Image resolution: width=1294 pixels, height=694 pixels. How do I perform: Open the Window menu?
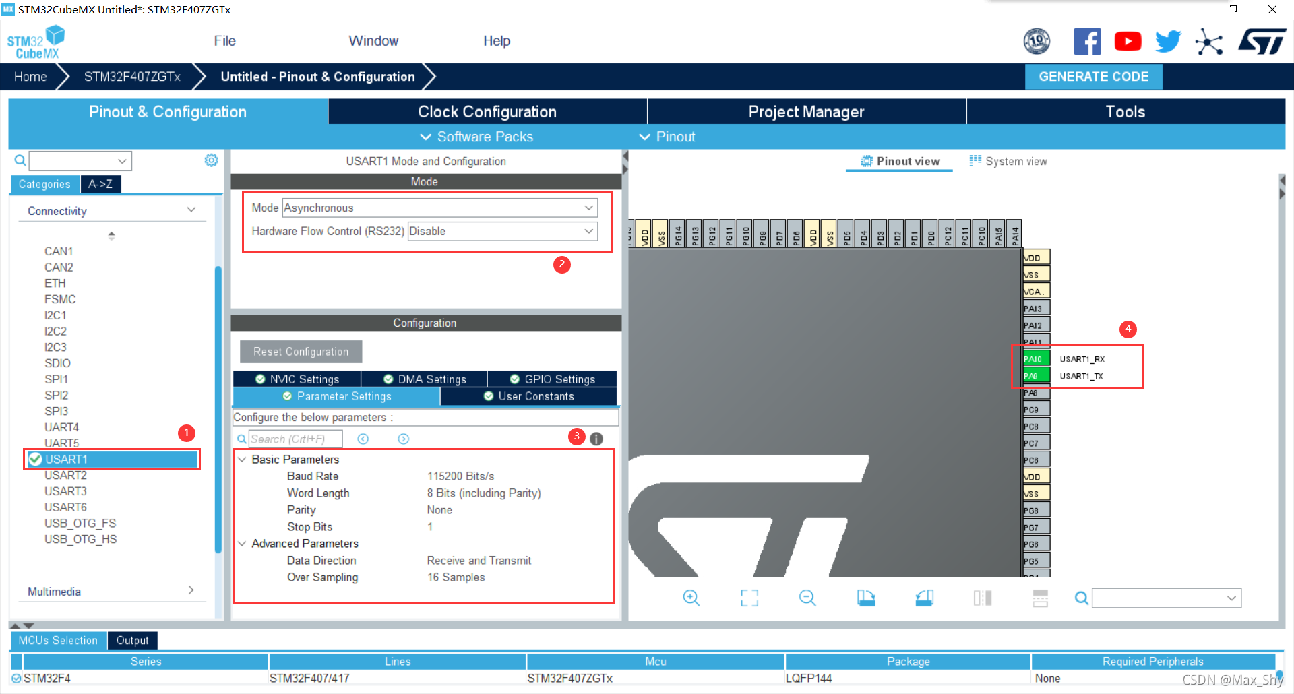coord(373,41)
